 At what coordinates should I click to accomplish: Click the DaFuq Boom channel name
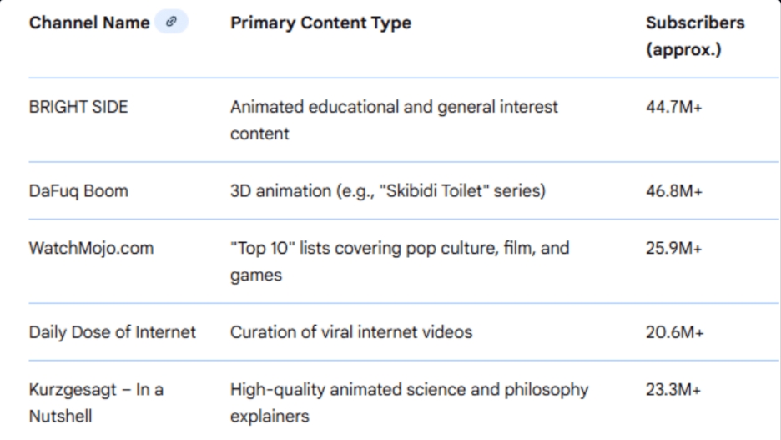pos(78,190)
